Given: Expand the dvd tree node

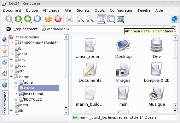Looking at the screenshot, I should (x=11, y=65).
